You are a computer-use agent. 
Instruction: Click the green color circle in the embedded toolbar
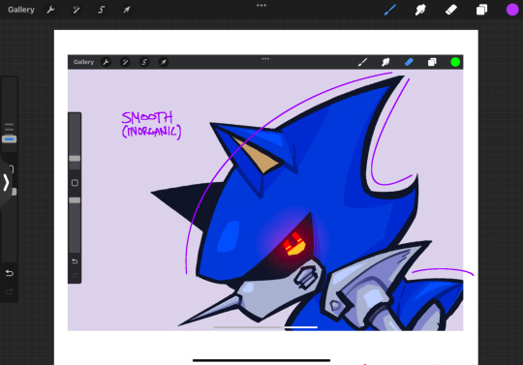point(455,62)
